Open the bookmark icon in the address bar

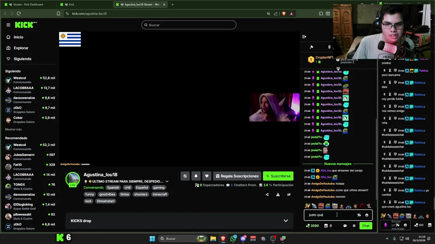[x=58, y=14]
